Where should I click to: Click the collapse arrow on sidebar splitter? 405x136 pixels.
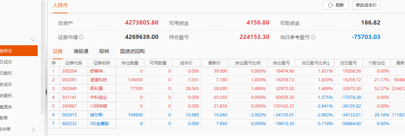coord(46,91)
